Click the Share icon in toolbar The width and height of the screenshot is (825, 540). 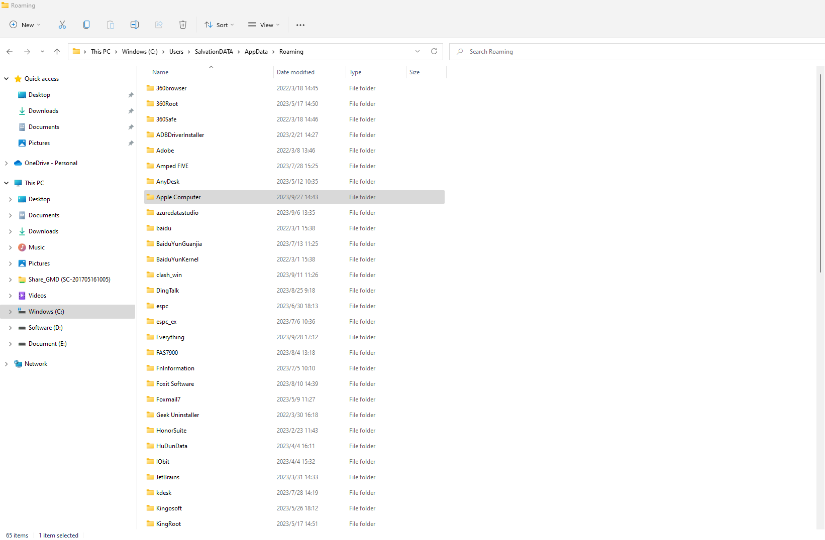point(159,25)
